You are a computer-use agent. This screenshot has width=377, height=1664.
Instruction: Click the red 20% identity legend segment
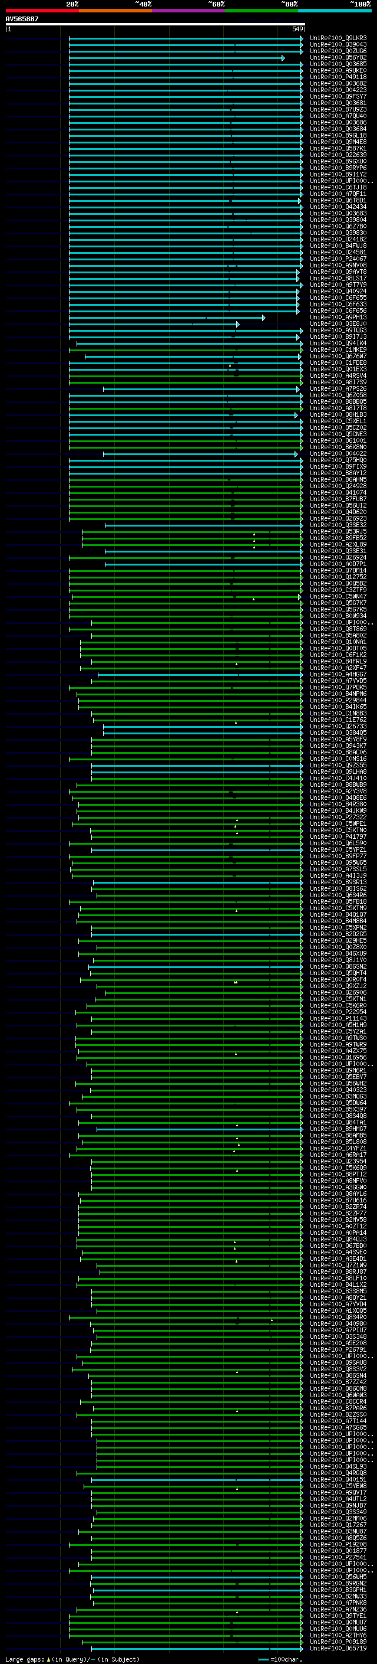(x=42, y=11)
